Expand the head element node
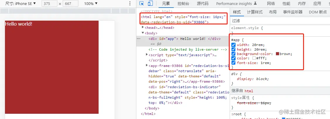Image resolution: width=330 pixels, height=119 pixels. pos(143,27)
